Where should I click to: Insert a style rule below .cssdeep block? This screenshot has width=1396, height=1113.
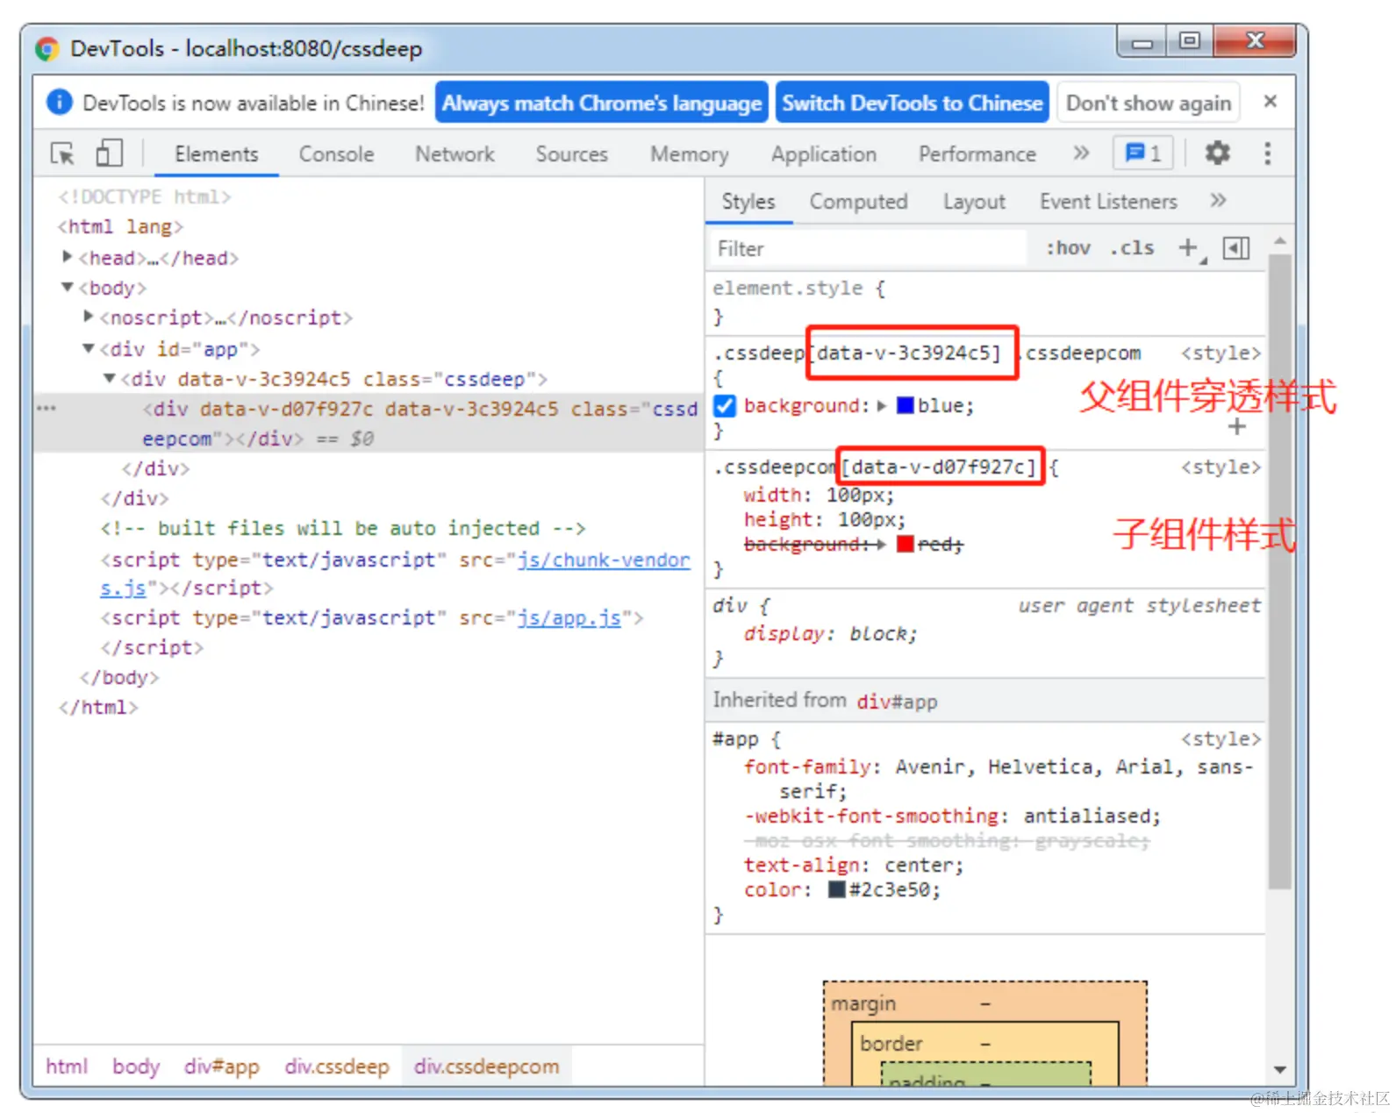point(1237,427)
